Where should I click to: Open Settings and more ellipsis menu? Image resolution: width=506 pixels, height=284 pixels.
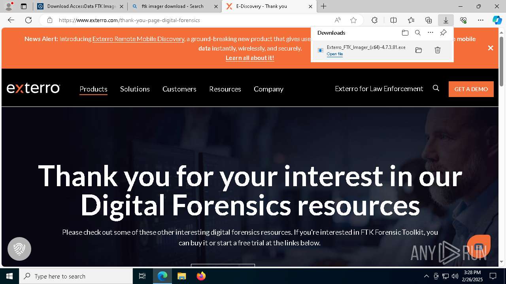click(481, 20)
